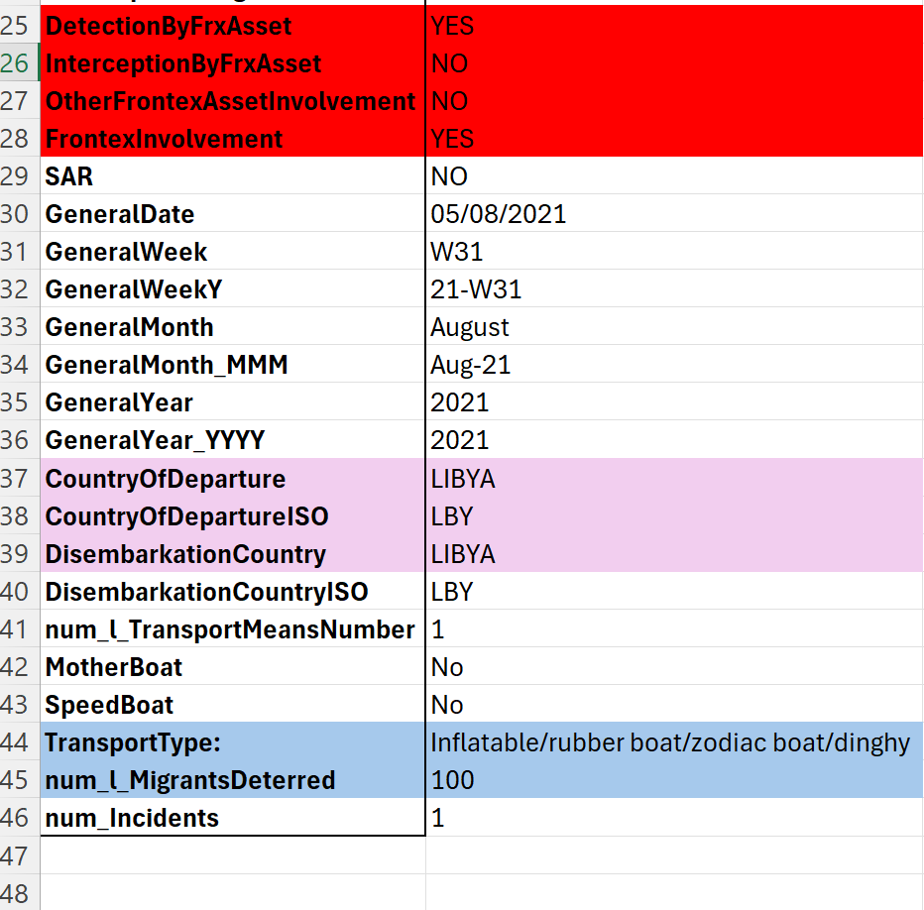Select the MotherBoat label cell

coord(114,667)
